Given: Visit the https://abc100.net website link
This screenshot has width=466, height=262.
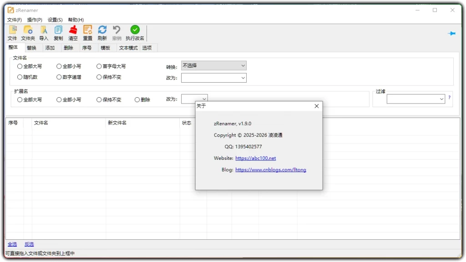Looking at the screenshot, I should pos(256,158).
